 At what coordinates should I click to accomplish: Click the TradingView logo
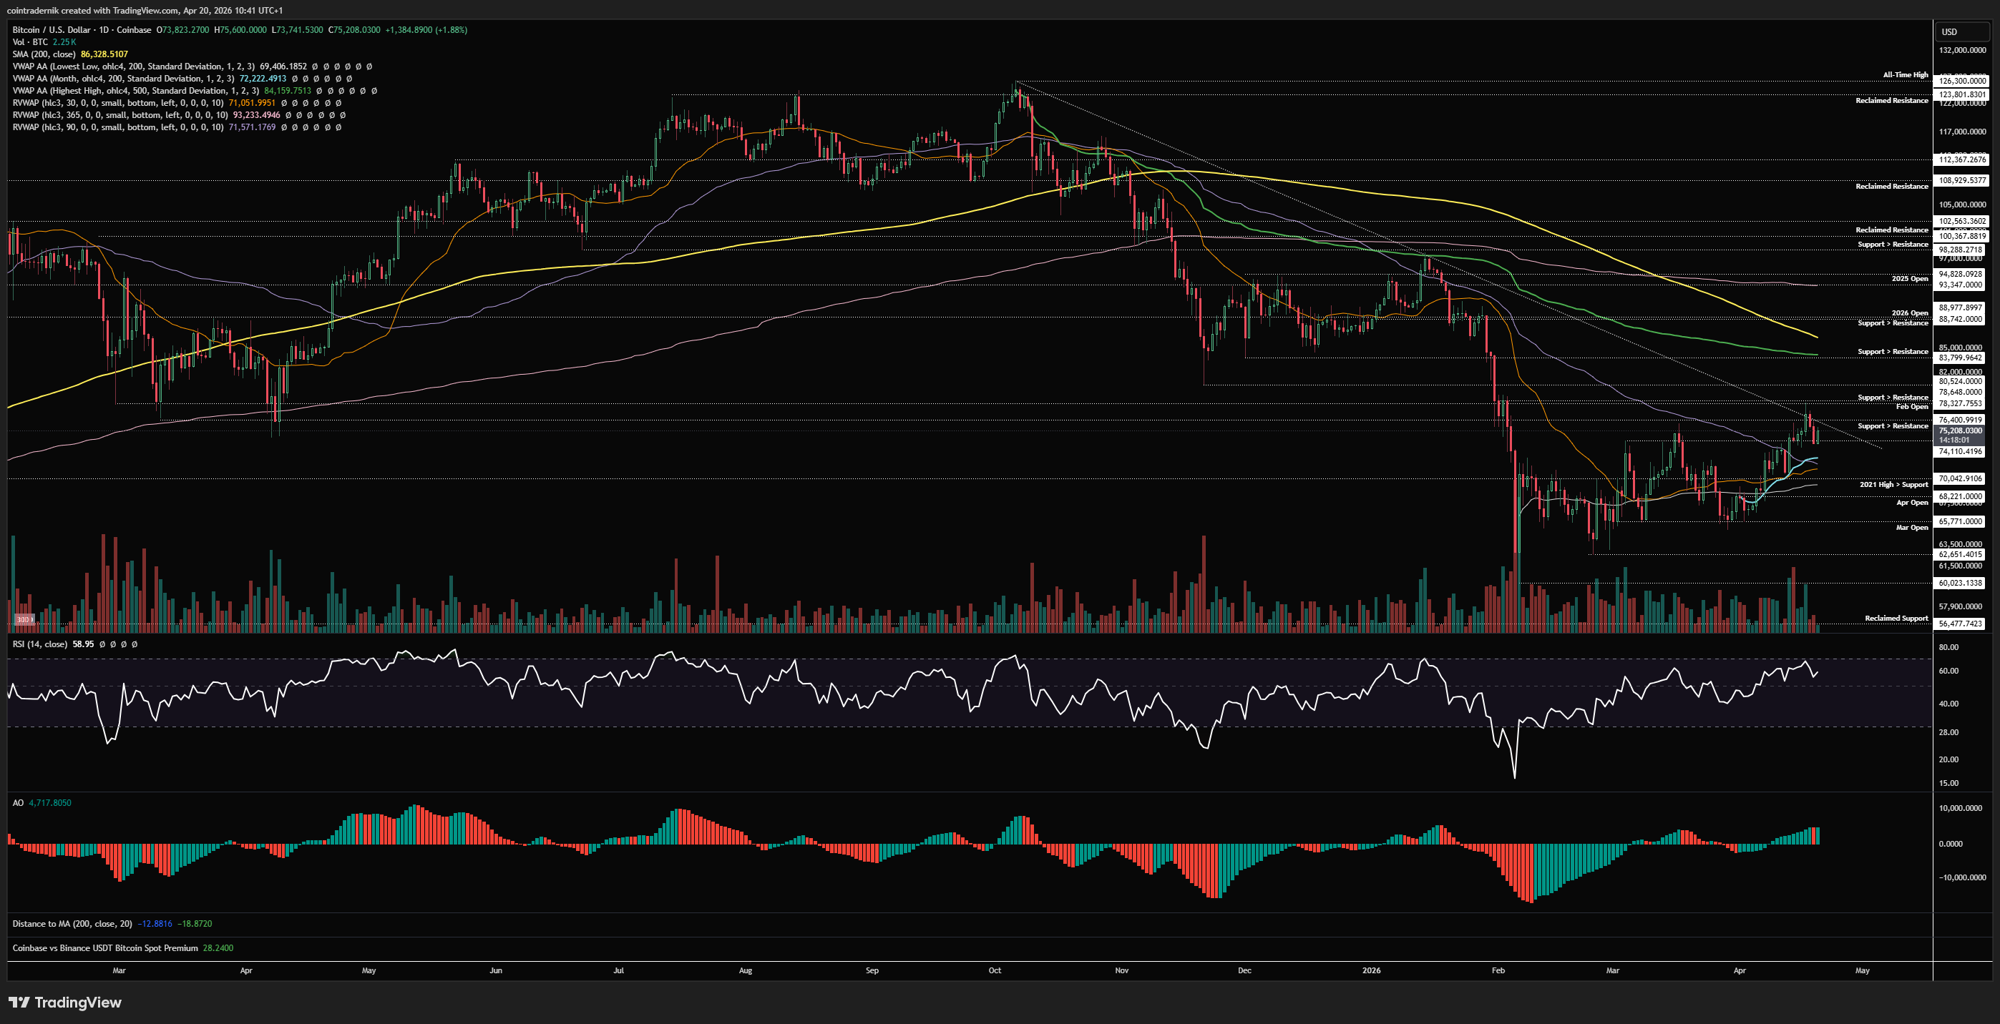point(65,1003)
